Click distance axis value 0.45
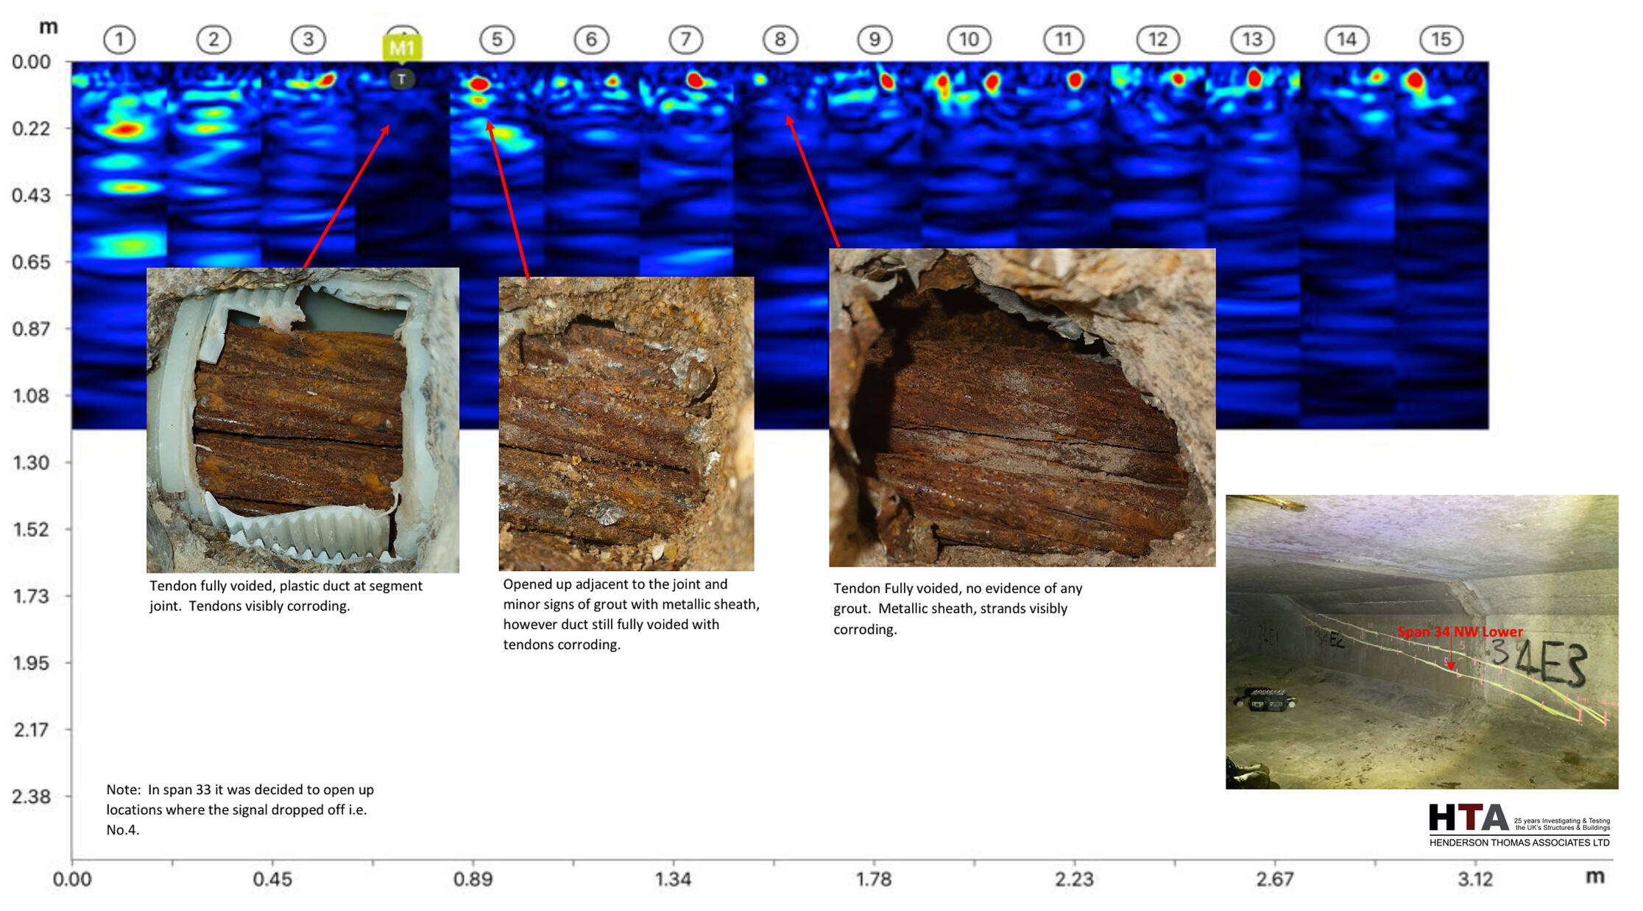The width and height of the screenshot is (1643, 911). [272, 879]
